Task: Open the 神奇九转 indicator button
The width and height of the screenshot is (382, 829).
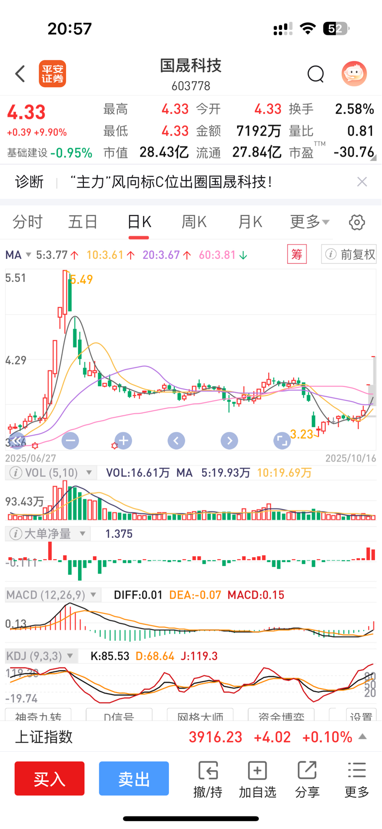Action: click(38, 715)
